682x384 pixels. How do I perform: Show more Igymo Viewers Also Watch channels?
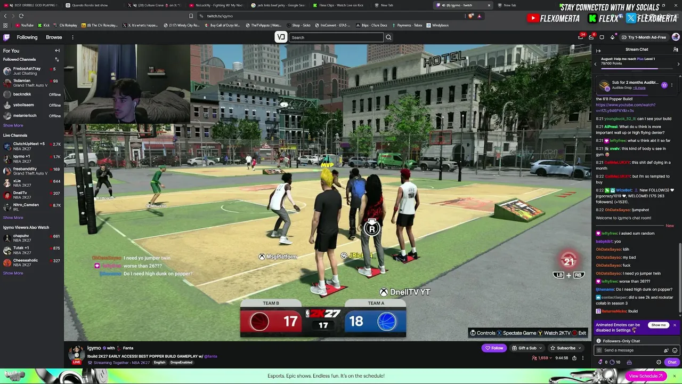(13, 273)
